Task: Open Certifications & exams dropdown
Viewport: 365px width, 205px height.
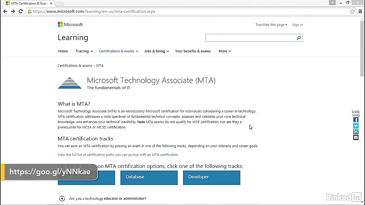Action: tap(118, 51)
